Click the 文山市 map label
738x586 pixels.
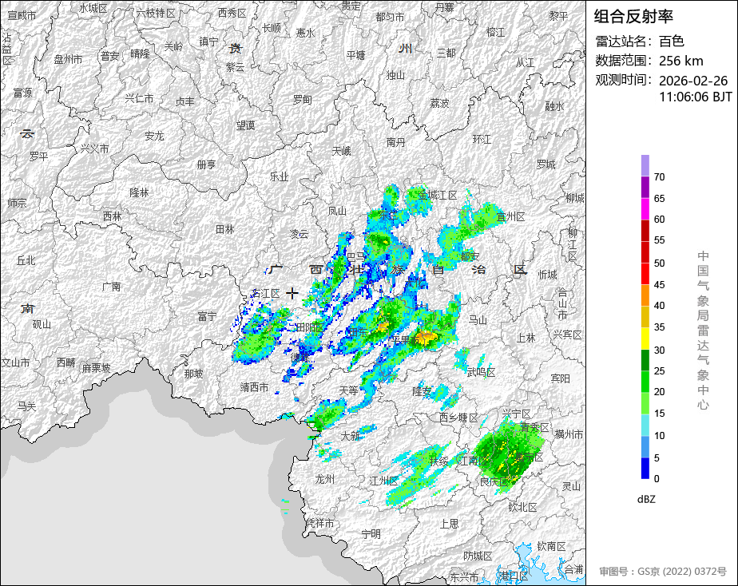pyautogui.click(x=15, y=362)
